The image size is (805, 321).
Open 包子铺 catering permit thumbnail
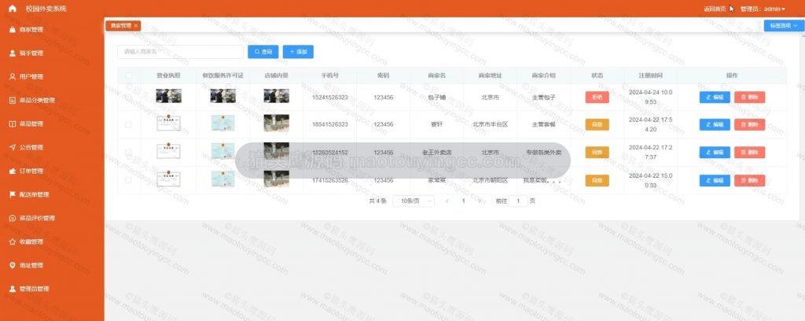(x=222, y=96)
